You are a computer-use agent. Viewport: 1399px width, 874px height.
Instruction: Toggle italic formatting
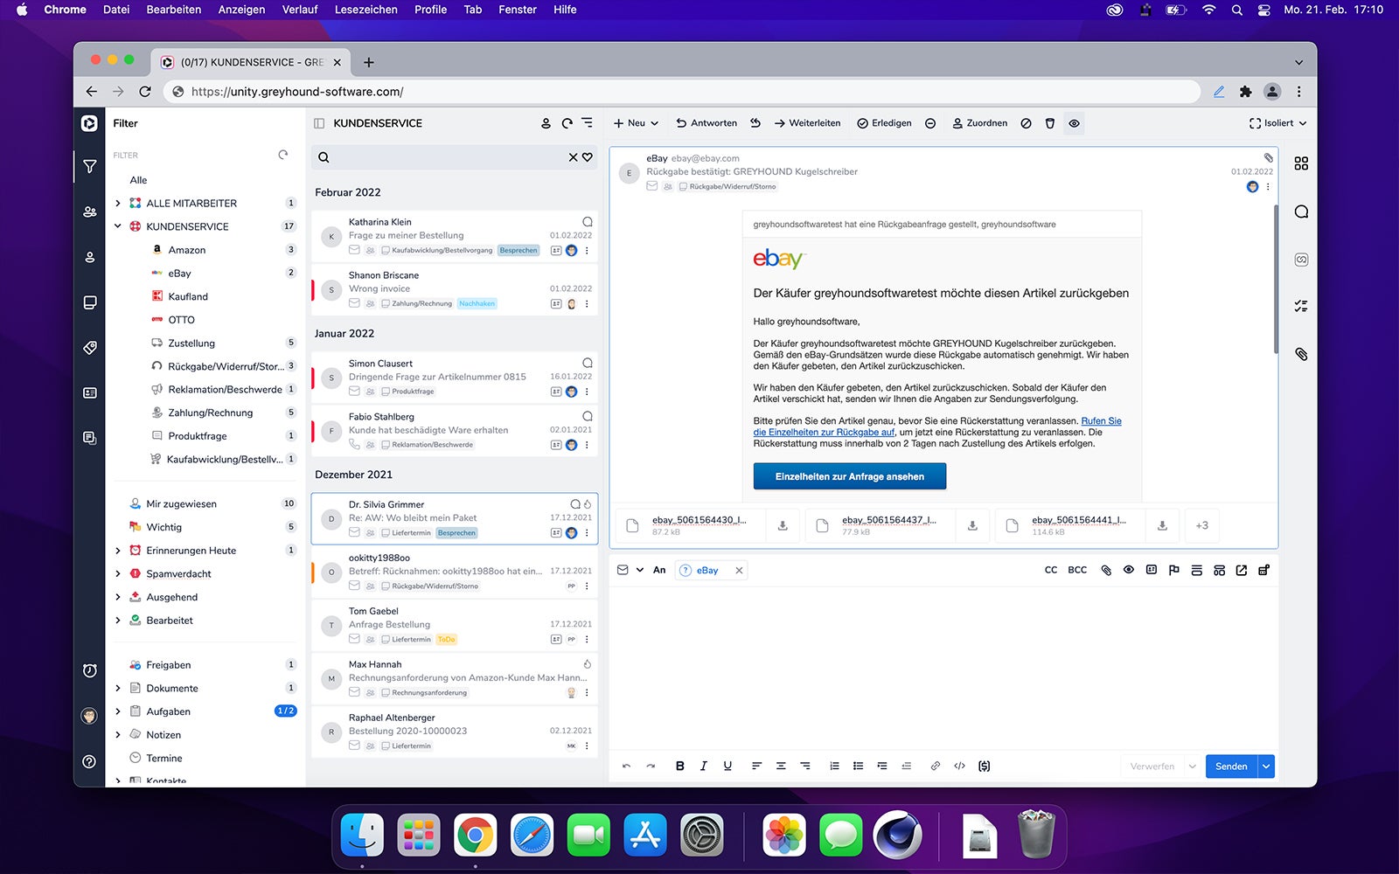pos(703,766)
